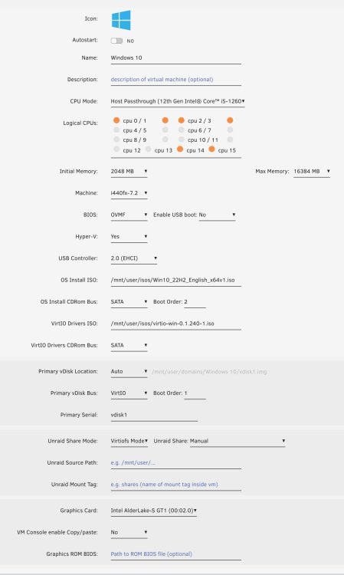Open the CPU Mode dropdown
Viewport: 344px width, 575px height.
coord(178,101)
